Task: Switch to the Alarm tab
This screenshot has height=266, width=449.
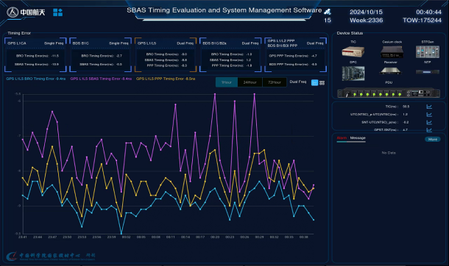Action: (x=342, y=138)
